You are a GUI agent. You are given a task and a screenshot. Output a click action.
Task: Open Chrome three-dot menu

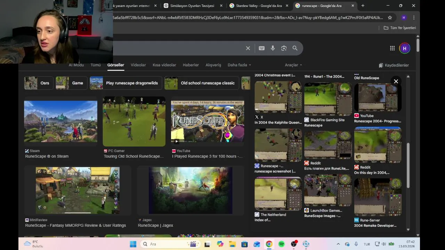click(414, 17)
